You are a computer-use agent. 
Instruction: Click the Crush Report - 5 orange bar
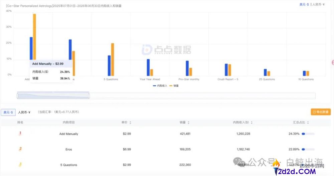[230, 70]
